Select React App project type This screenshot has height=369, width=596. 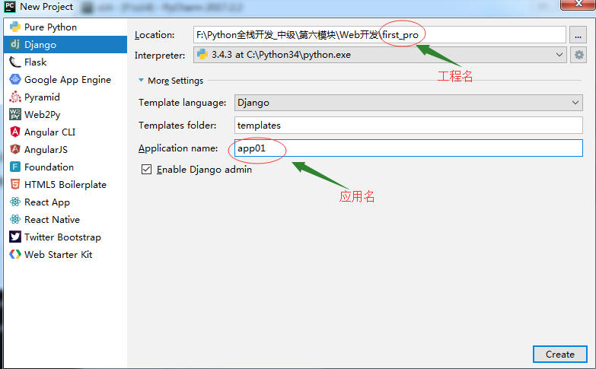[65, 202]
